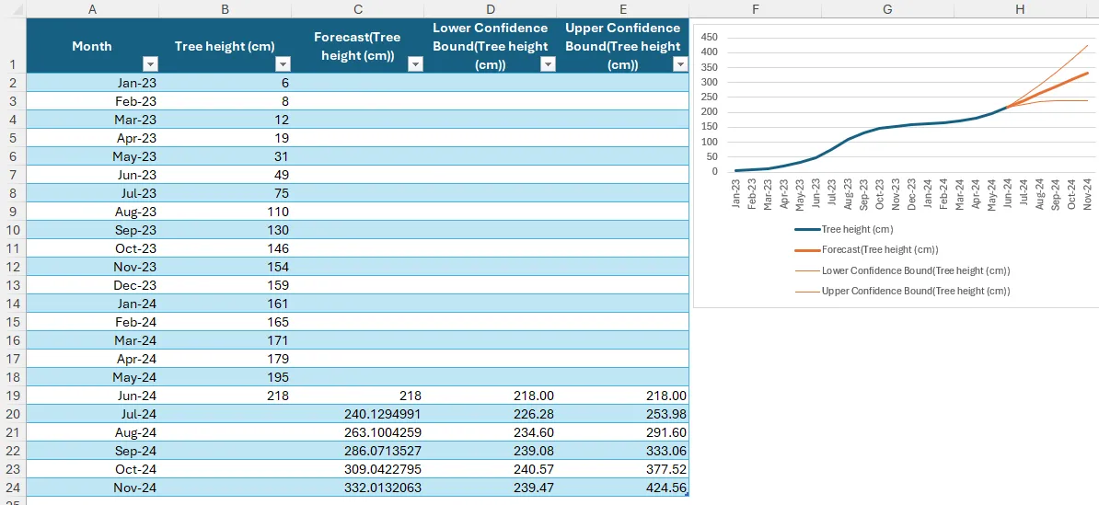The image size is (1099, 505).
Task: Select the lower bound cell 239.47
Action: point(491,487)
